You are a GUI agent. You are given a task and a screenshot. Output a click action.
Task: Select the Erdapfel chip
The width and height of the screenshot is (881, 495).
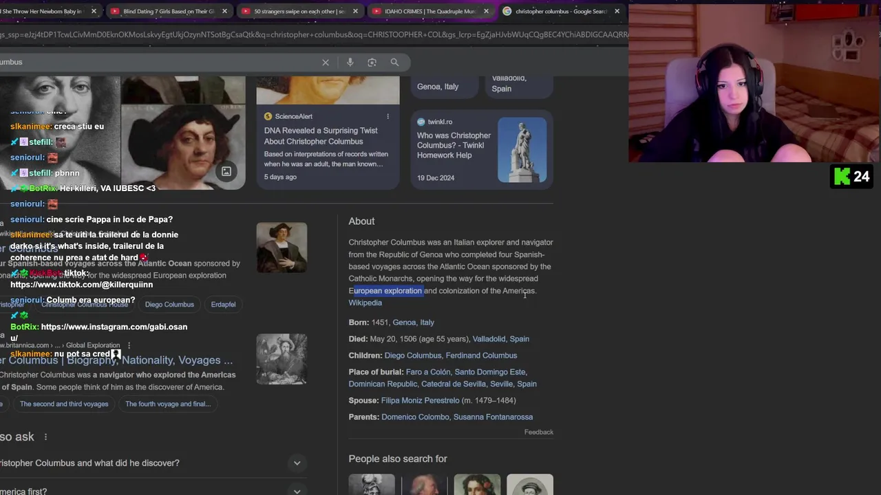point(223,305)
